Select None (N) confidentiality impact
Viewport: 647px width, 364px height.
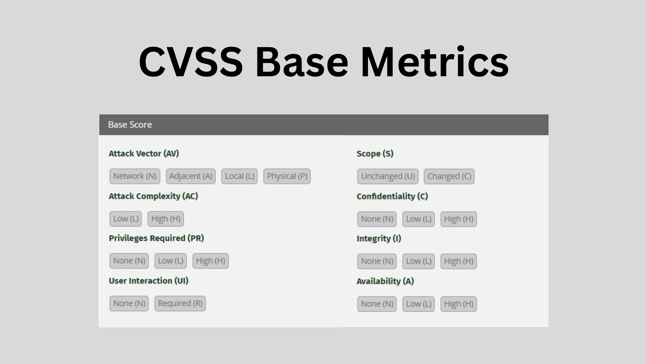coord(376,219)
